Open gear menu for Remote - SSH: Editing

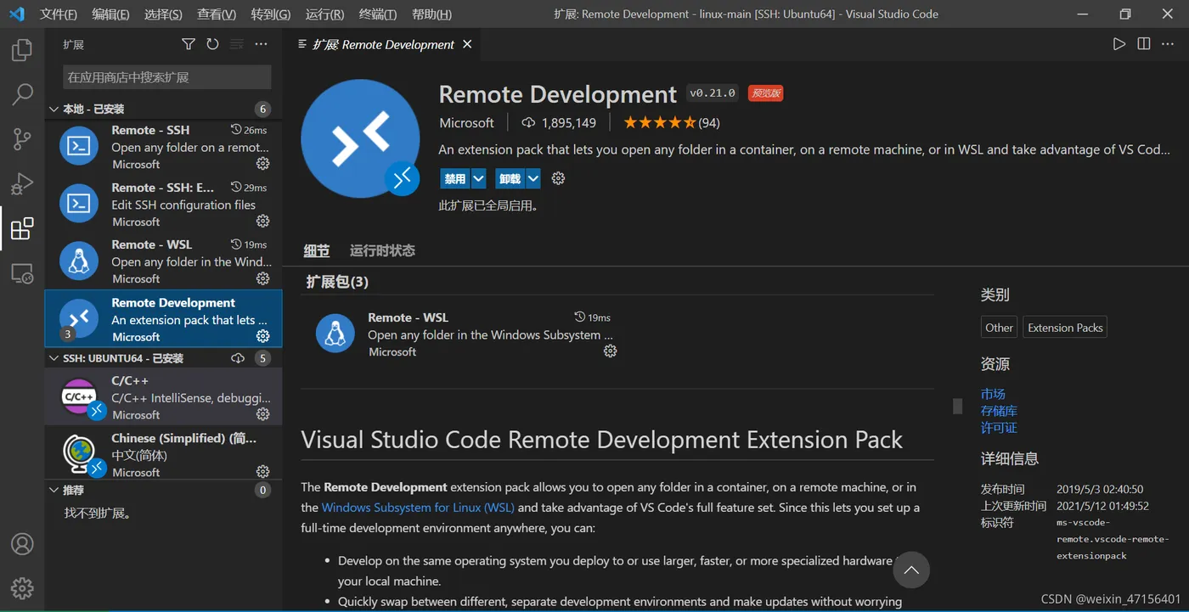click(263, 222)
